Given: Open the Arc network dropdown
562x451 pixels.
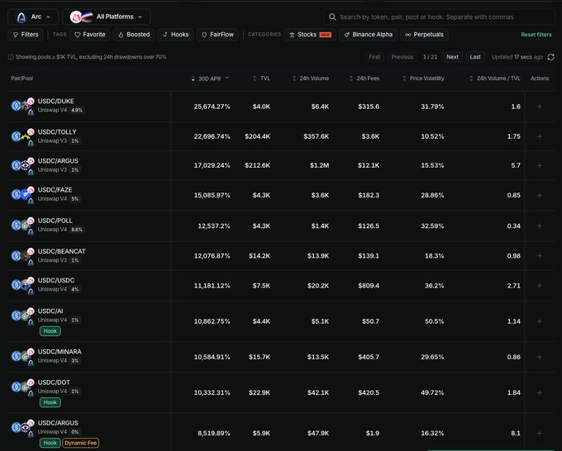Looking at the screenshot, I should click(x=33, y=17).
